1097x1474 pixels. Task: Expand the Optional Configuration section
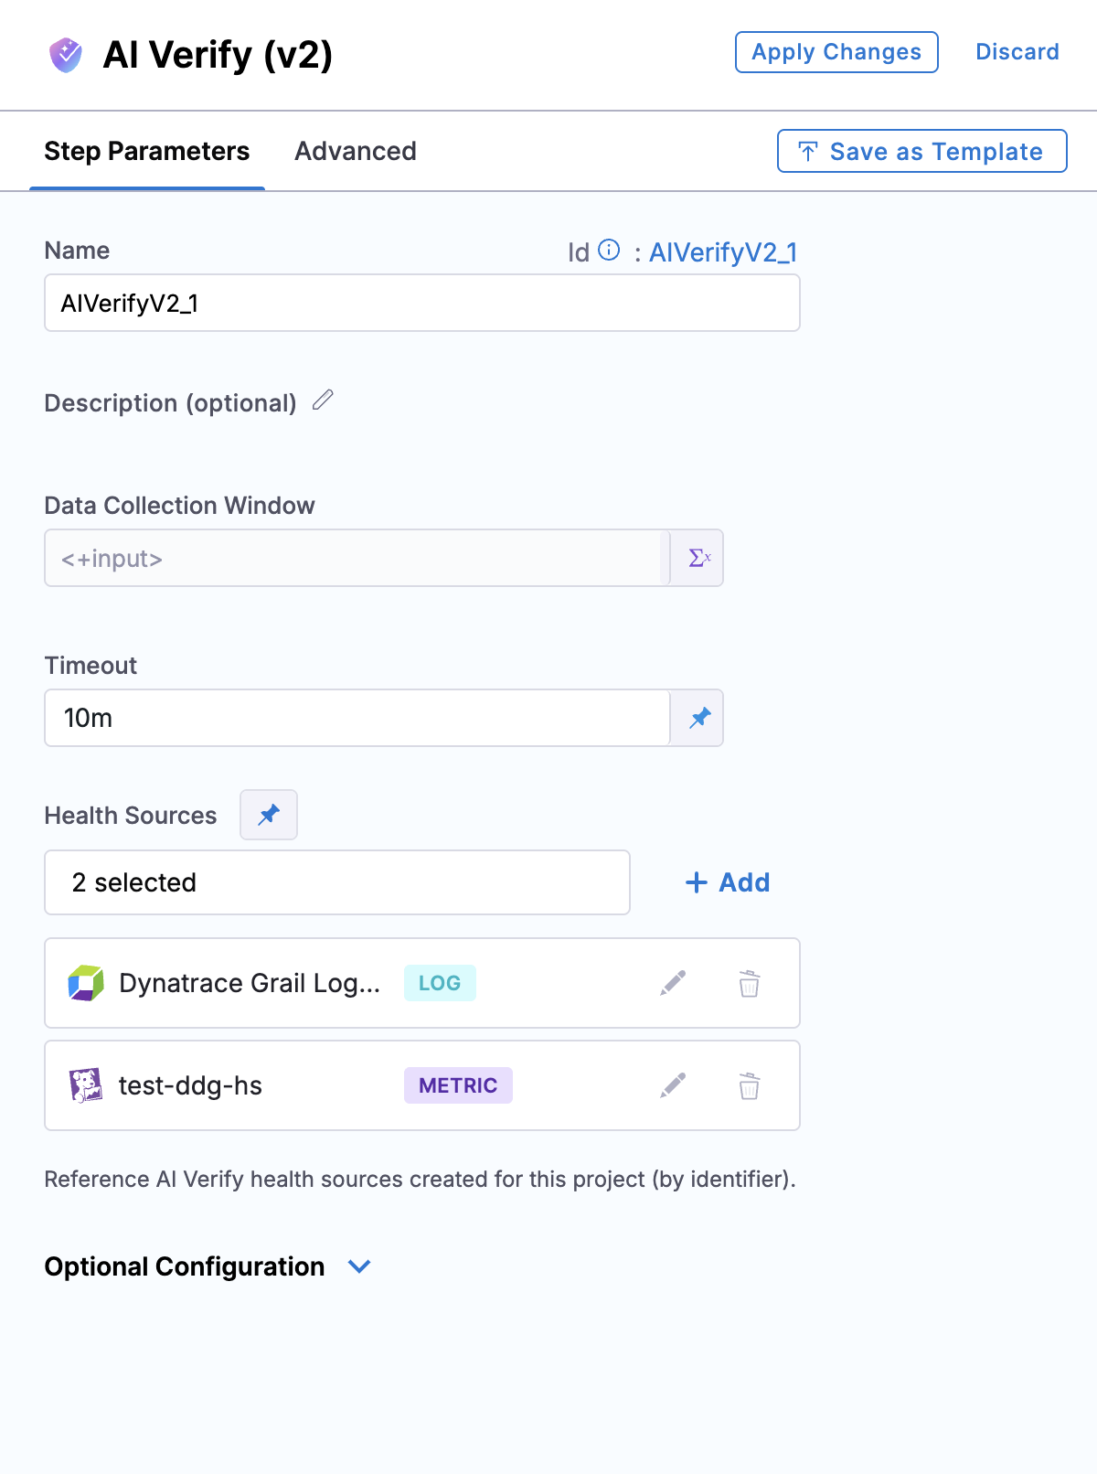coord(359,1266)
